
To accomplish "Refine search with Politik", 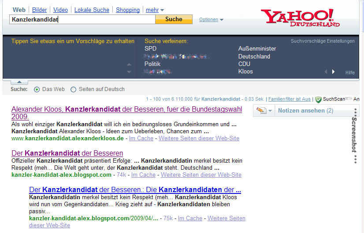I will click(152, 64).
